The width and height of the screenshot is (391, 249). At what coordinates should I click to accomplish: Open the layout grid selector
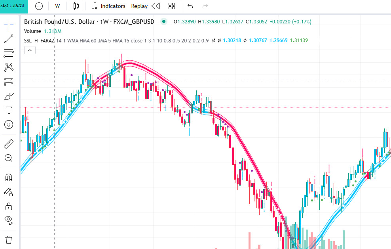pos(172,6)
